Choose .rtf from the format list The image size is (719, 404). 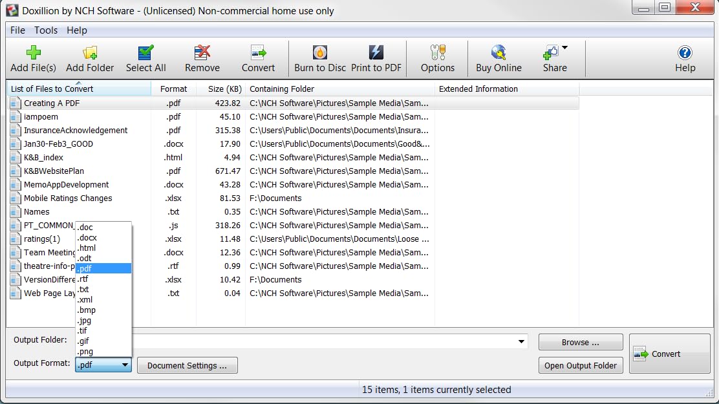103,279
